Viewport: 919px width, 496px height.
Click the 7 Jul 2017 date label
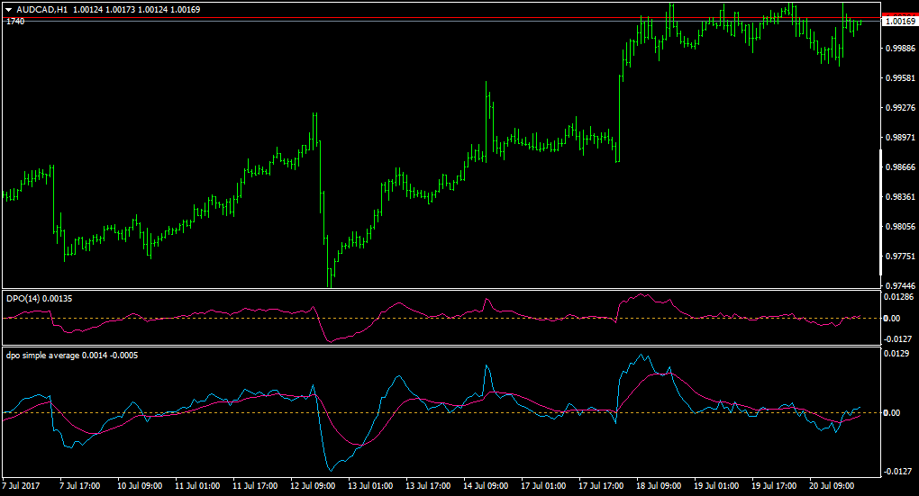(21, 486)
